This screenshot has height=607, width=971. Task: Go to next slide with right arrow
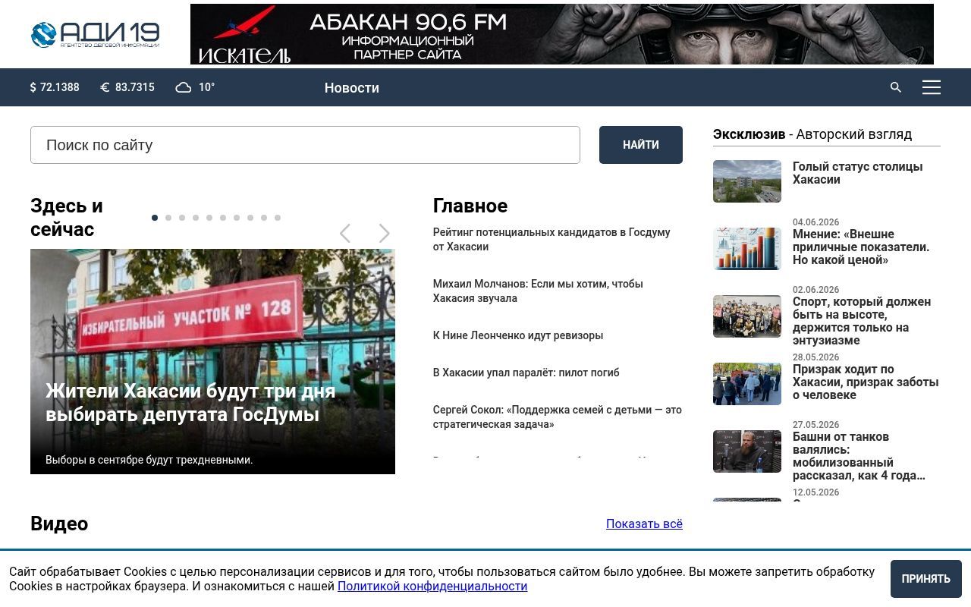[x=384, y=234]
